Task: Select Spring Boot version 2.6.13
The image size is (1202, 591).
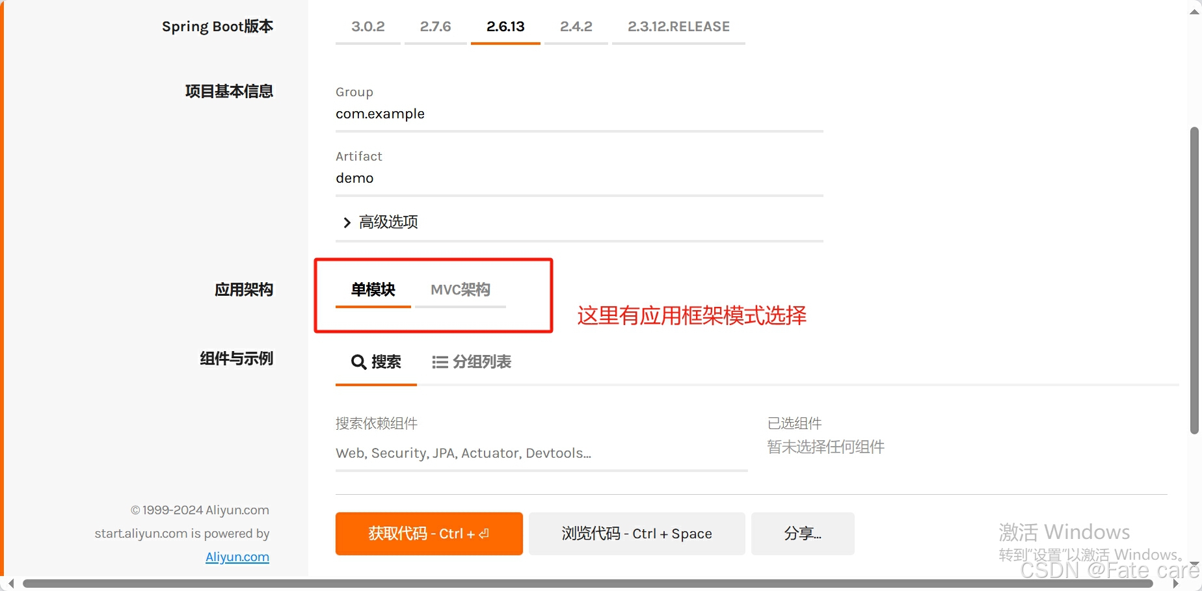Action: click(505, 27)
